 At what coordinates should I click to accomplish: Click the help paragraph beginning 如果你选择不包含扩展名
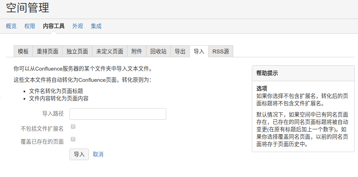302,100
